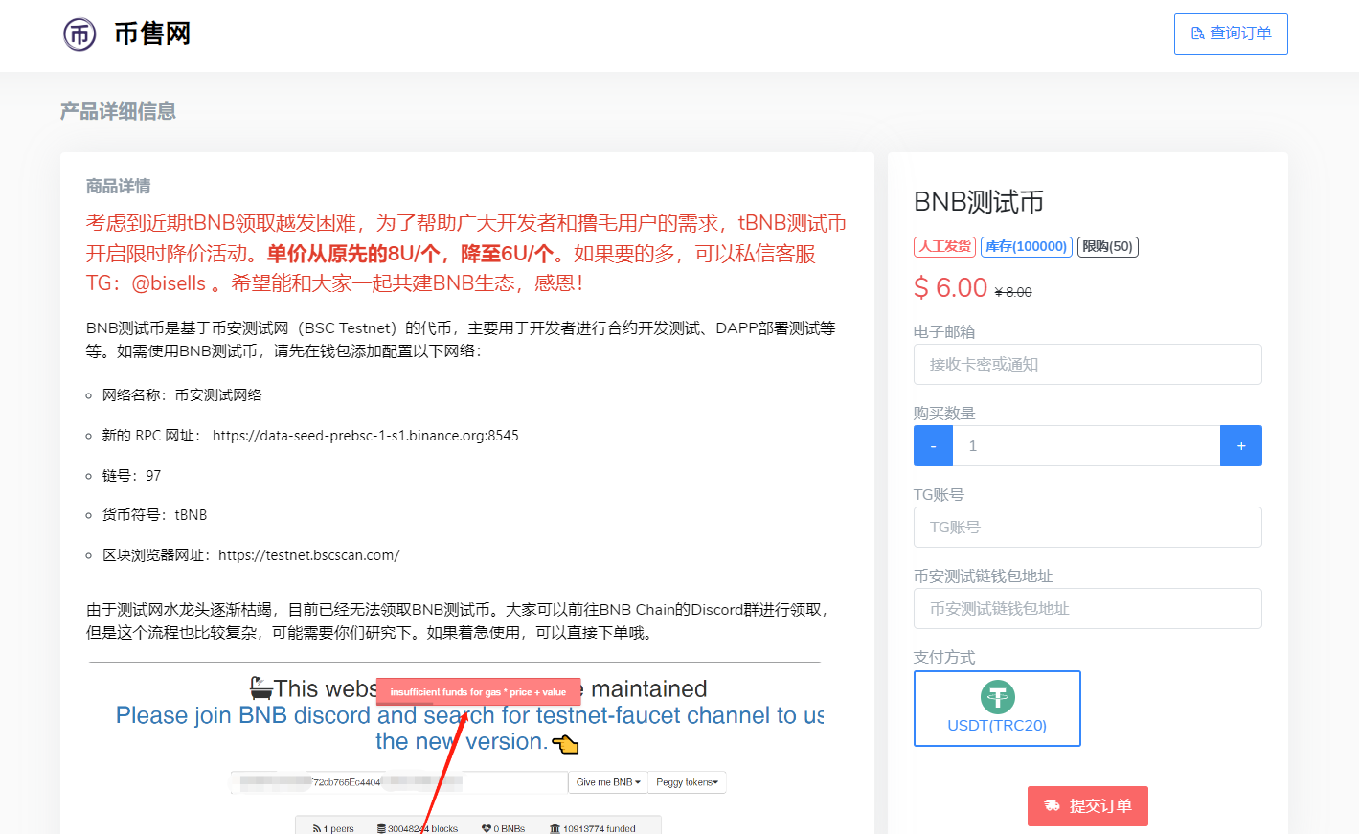Click the 币售网 site title
This screenshot has width=1359, height=834.
tap(152, 34)
